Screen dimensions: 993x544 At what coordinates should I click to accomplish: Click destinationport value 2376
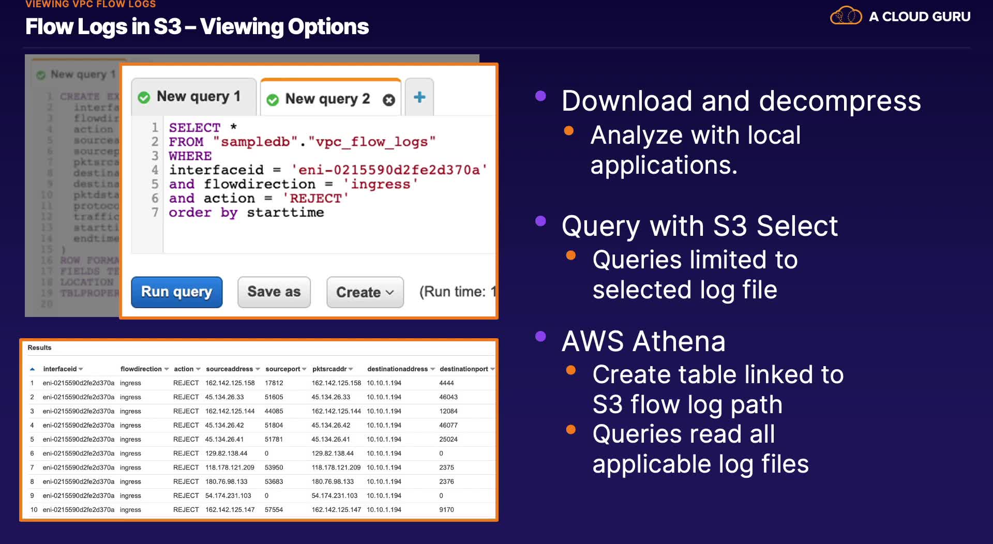(x=446, y=481)
